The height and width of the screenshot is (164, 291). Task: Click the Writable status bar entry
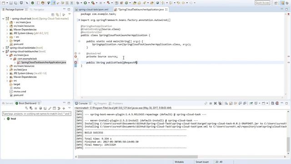pyautogui.click(x=179, y=162)
